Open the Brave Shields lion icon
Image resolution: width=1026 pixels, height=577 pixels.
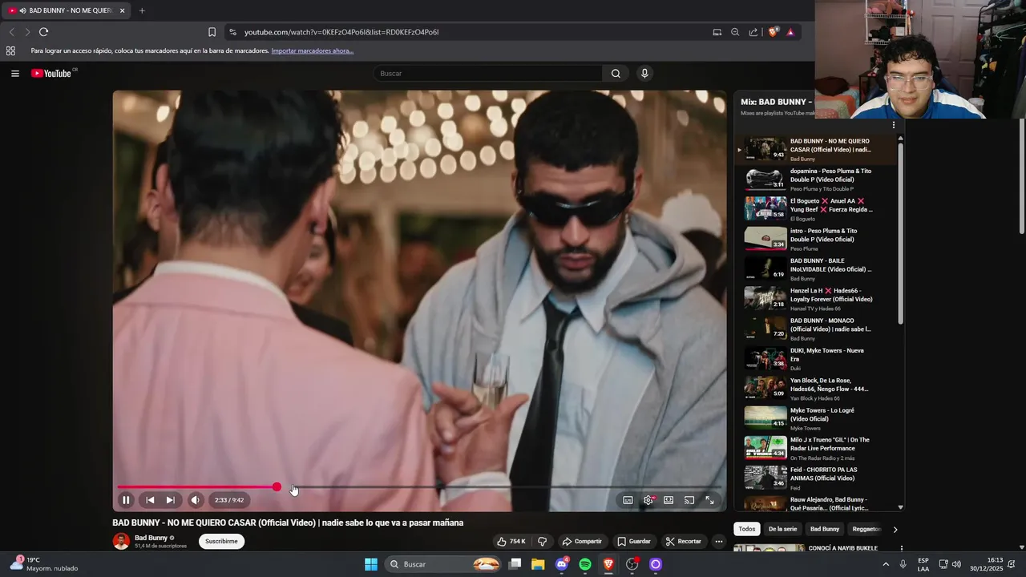pyautogui.click(x=773, y=32)
